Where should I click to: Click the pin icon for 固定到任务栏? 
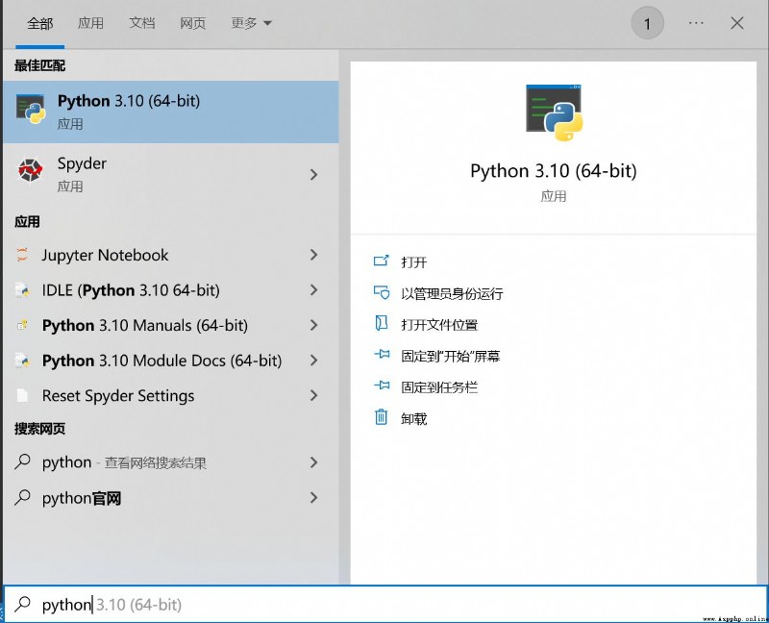382,386
